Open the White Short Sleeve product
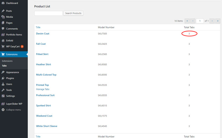Viewport: 222px width, 138px height. click(x=47, y=126)
